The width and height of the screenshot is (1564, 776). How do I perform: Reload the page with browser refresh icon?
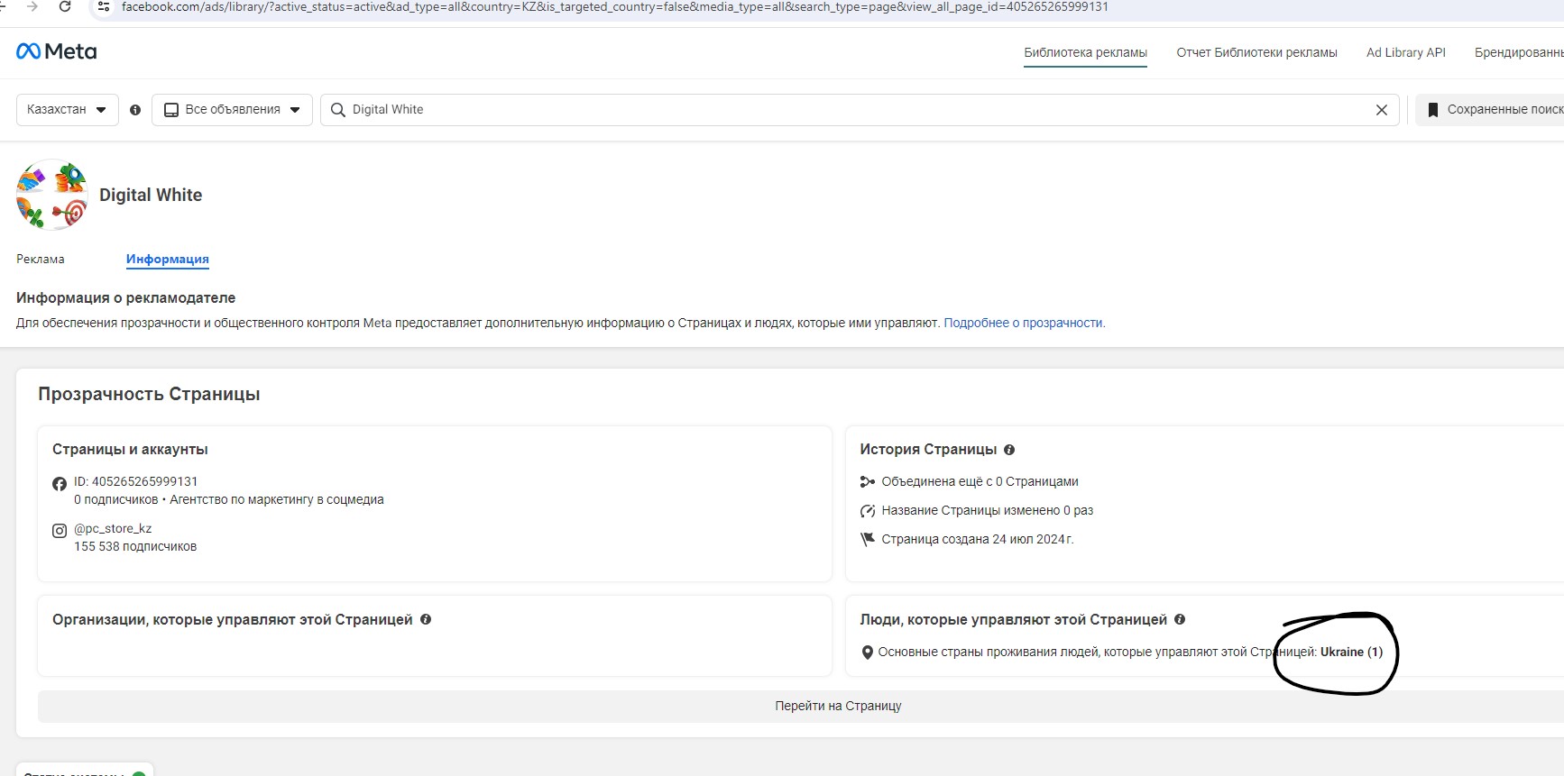[65, 6]
